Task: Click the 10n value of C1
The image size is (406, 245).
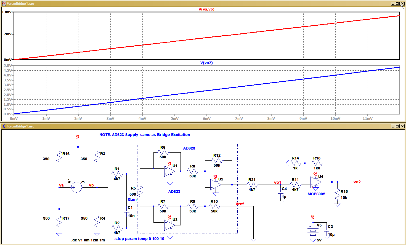Action: [x=131, y=216]
